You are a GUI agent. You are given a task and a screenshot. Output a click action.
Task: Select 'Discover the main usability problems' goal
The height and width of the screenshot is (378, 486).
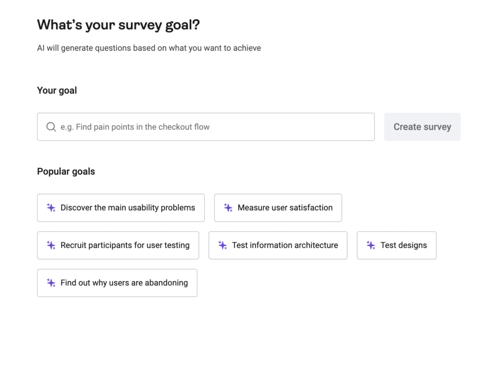(128, 207)
